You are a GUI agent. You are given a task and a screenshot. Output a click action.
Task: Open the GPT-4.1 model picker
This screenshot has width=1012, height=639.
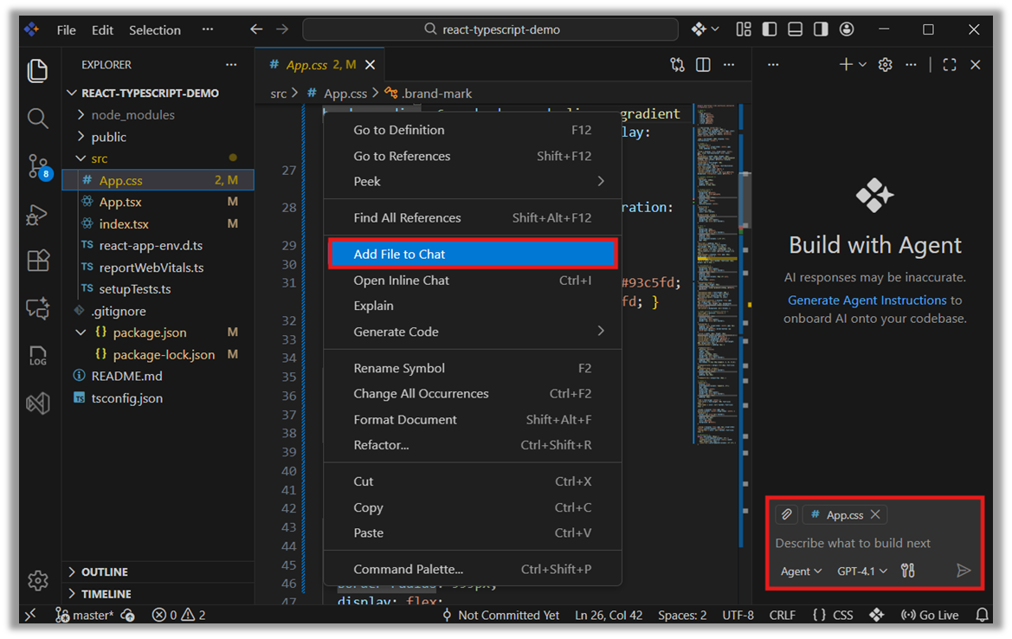click(861, 571)
